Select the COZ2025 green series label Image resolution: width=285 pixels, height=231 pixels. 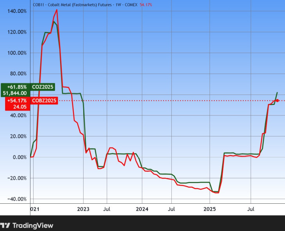point(43,87)
